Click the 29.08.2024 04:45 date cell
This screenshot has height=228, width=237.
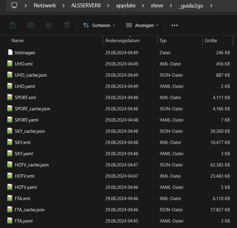pyautogui.click(x=122, y=221)
